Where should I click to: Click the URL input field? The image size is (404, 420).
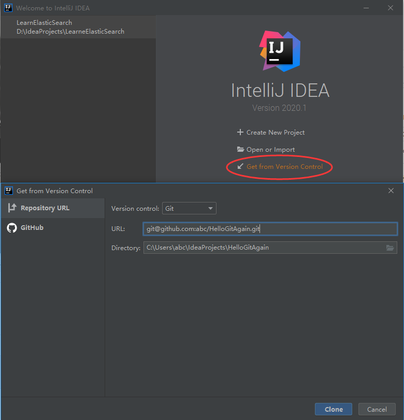[270, 229]
